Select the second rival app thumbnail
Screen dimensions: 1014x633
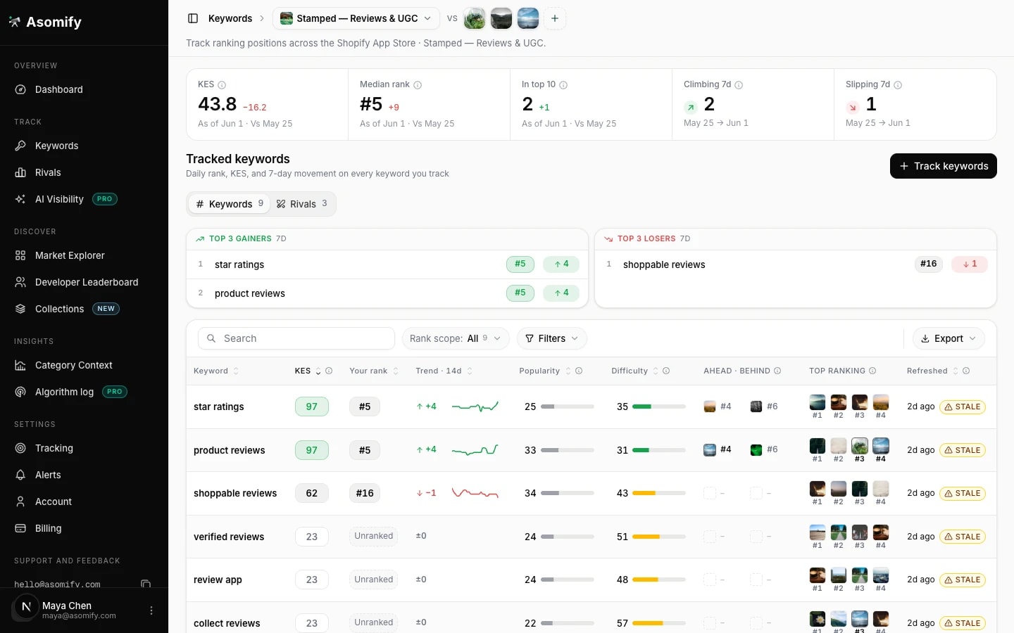501,18
